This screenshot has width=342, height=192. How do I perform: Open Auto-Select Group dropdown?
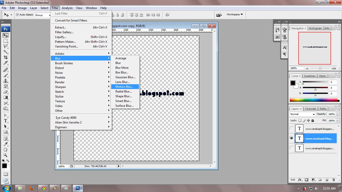[43, 15]
